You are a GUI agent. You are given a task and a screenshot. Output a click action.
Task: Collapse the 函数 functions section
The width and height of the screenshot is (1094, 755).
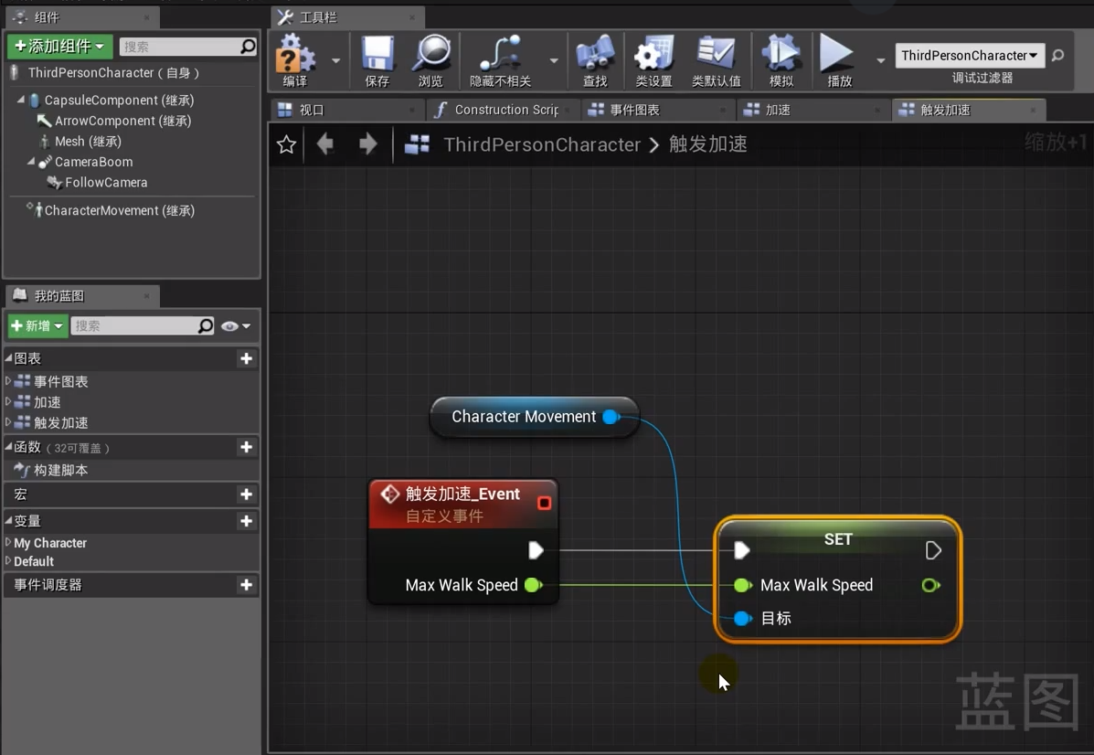(8, 447)
